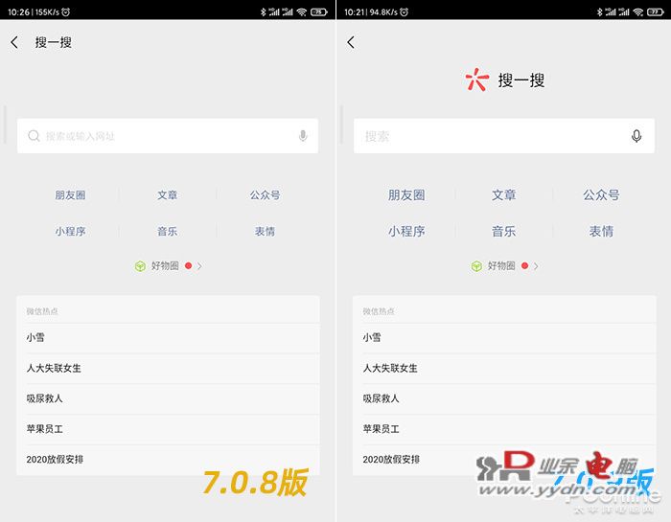This screenshot has width=671, height=522.
Task: Select 文章 category in left screen
Action: (168, 195)
